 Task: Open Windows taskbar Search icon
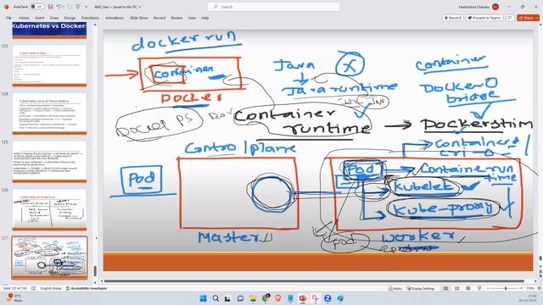click(216, 298)
